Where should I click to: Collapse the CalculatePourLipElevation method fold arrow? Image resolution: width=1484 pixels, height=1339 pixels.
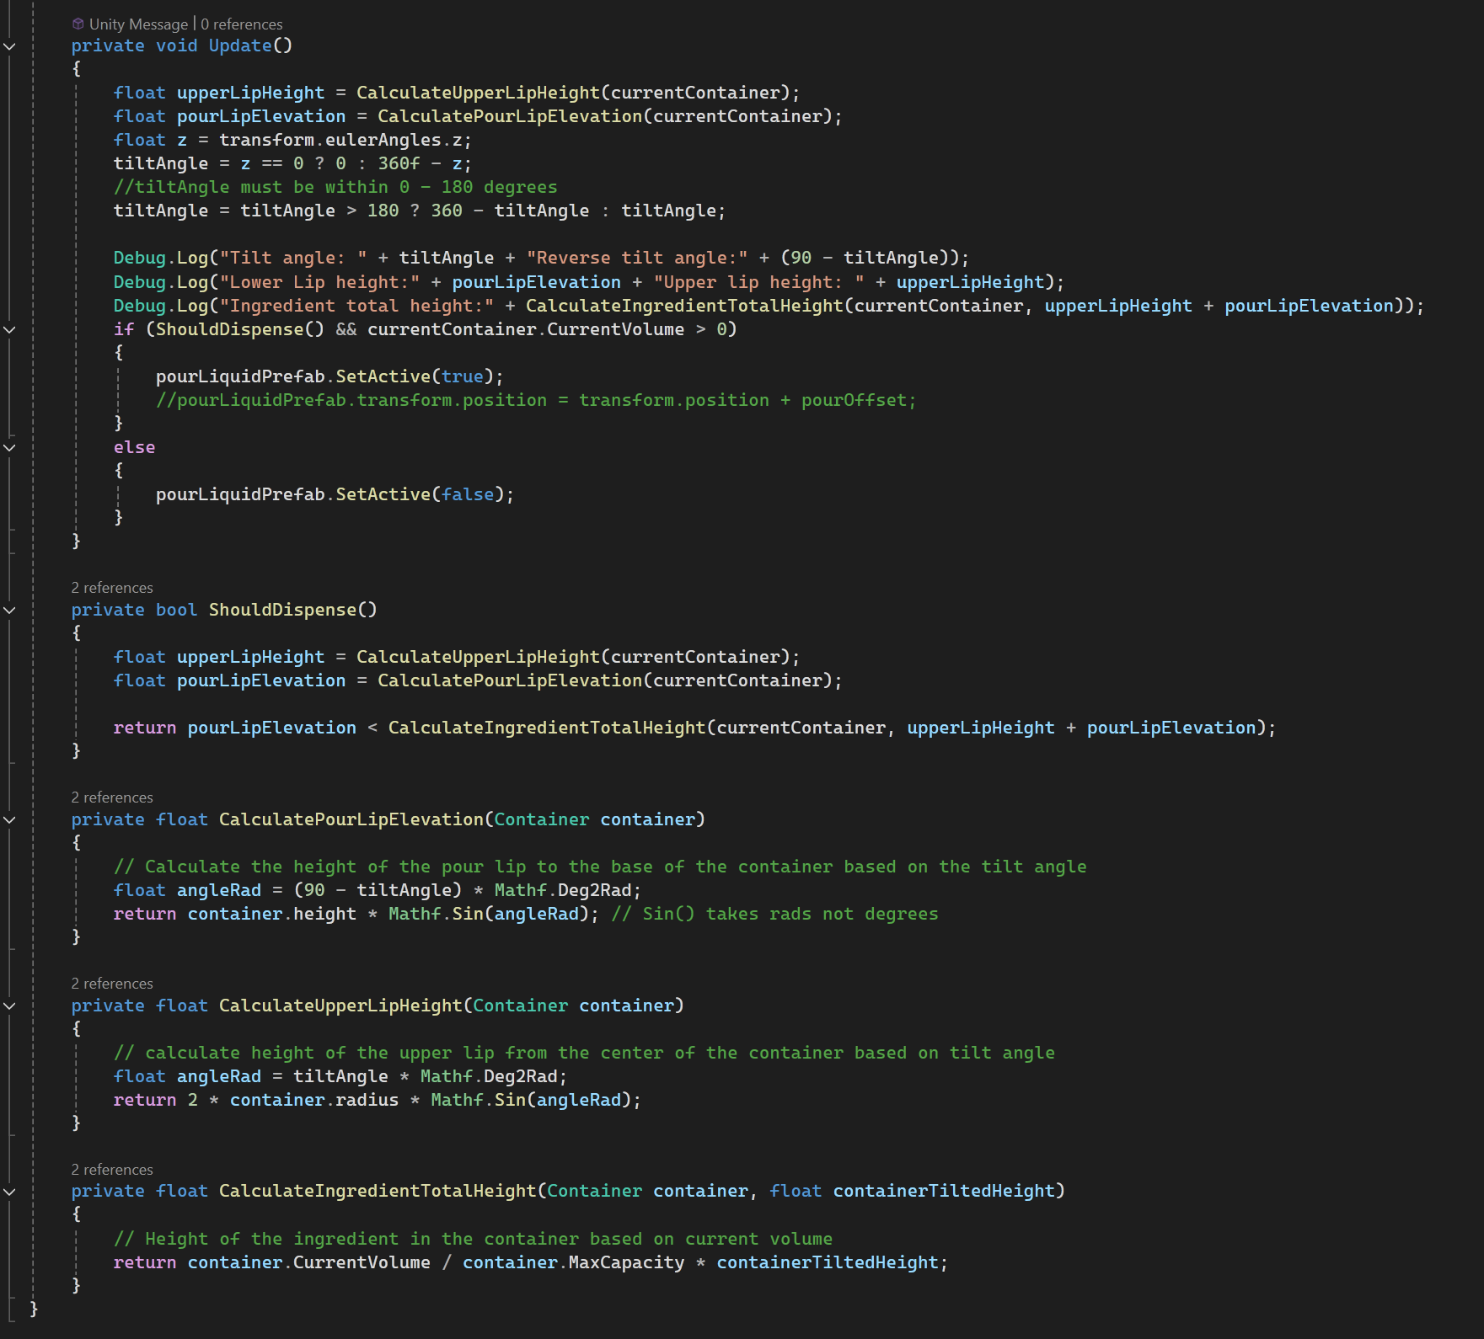click(9, 819)
